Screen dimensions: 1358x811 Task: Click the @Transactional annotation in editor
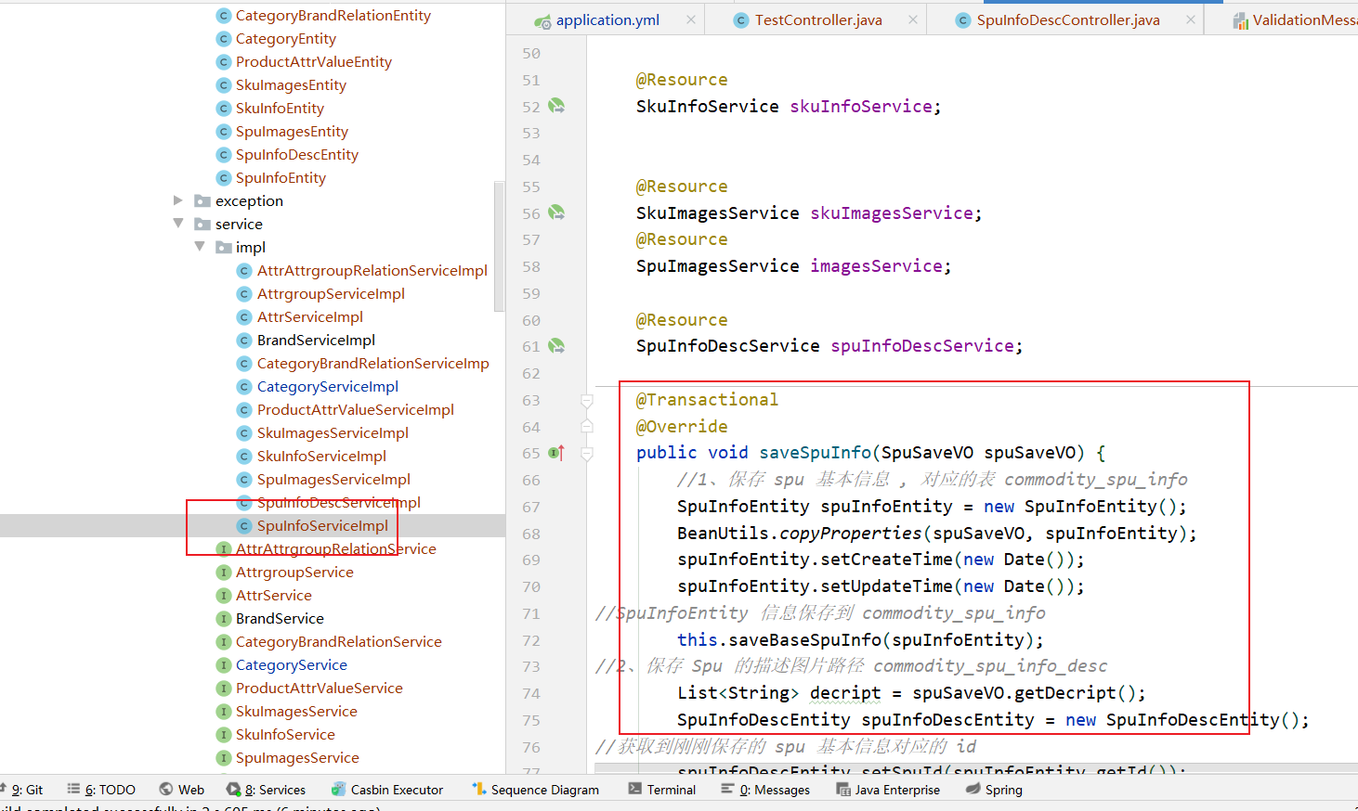click(707, 400)
